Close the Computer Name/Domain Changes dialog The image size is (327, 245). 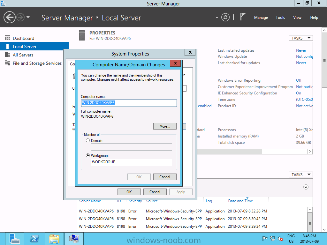(175, 63)
